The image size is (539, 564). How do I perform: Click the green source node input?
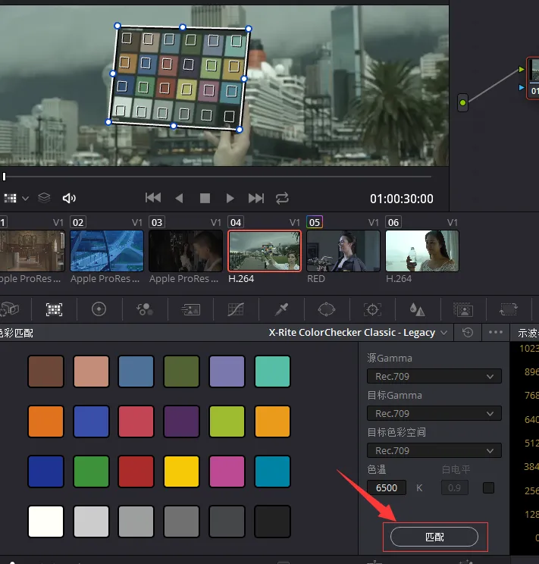[462, 103]
